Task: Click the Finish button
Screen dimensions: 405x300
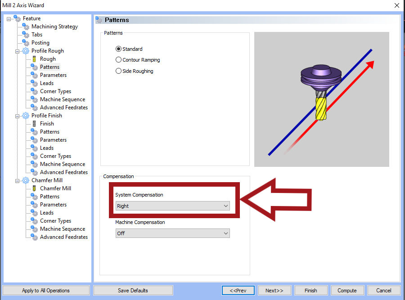Action: pyautogui.click(x=310, y=291)
